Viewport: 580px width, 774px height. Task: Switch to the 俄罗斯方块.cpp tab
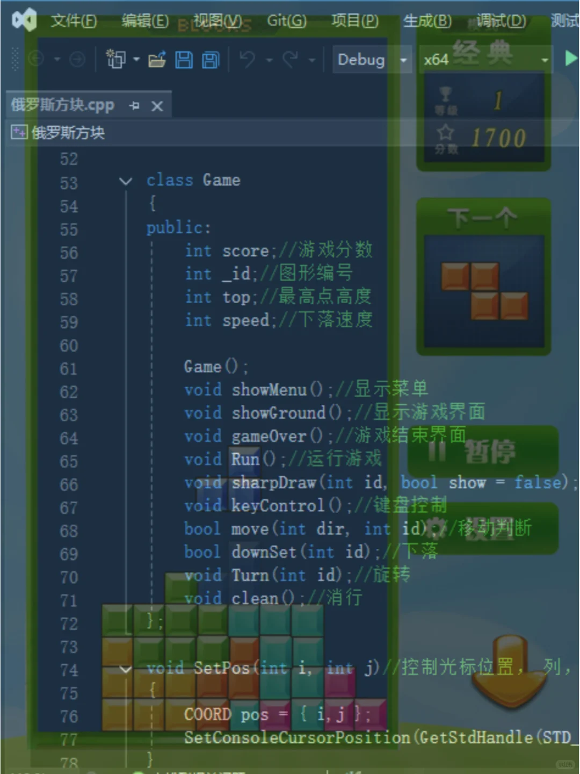63,105
